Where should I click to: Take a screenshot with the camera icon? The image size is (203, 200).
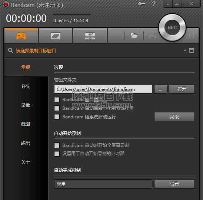coord(153,36)
